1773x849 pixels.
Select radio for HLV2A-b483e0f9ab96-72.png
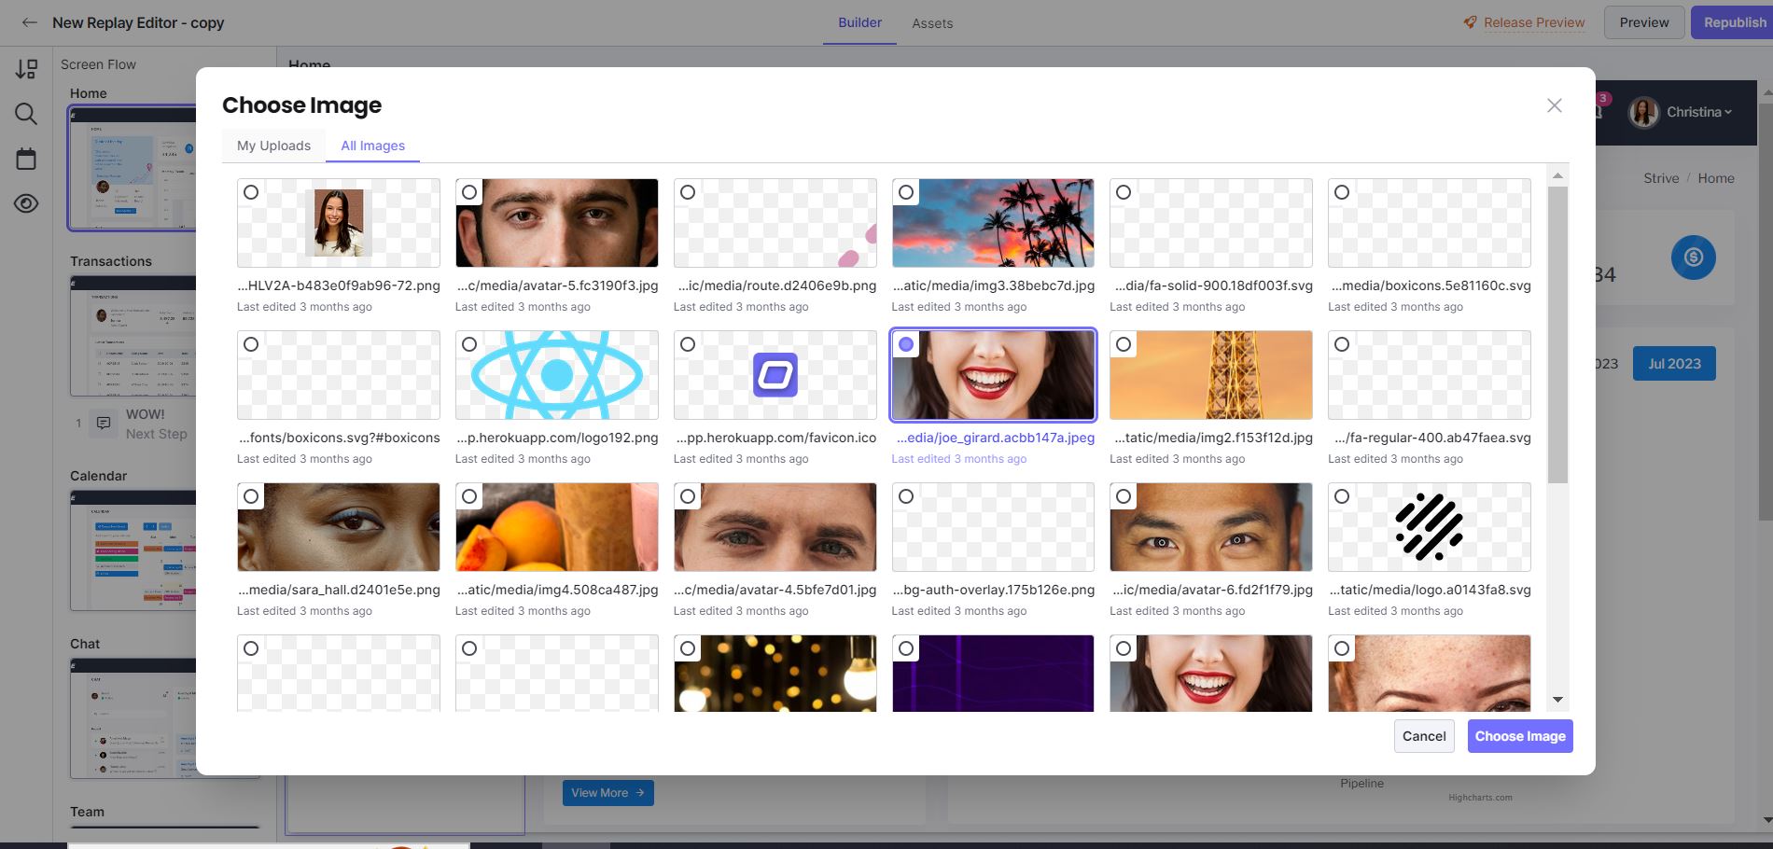251,192
